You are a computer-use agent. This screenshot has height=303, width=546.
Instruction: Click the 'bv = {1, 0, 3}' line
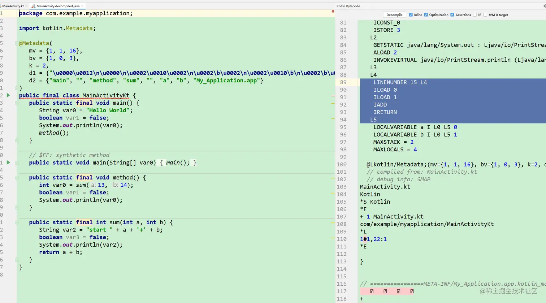[54, 58]
